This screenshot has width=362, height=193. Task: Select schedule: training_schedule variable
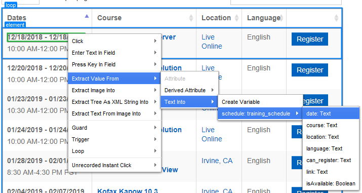pyautogui.click(x=260, y=113)
